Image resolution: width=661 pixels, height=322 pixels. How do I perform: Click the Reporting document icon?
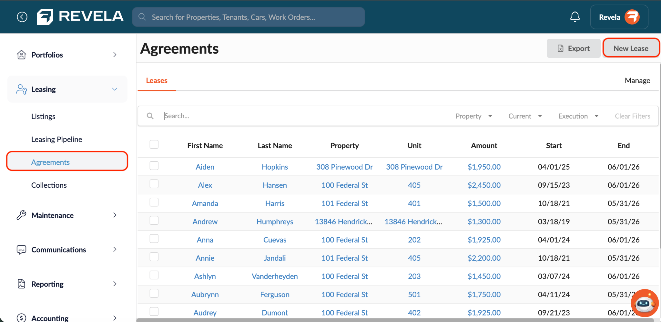21,284
